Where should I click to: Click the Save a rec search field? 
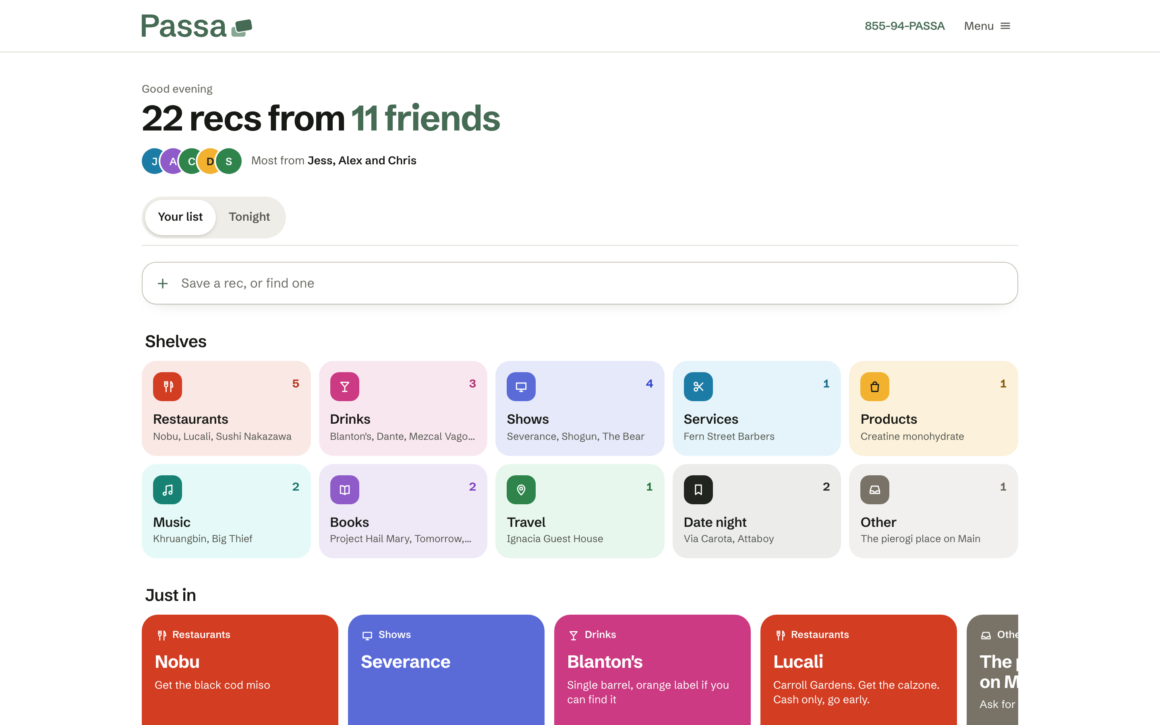[x=580, y=283]
